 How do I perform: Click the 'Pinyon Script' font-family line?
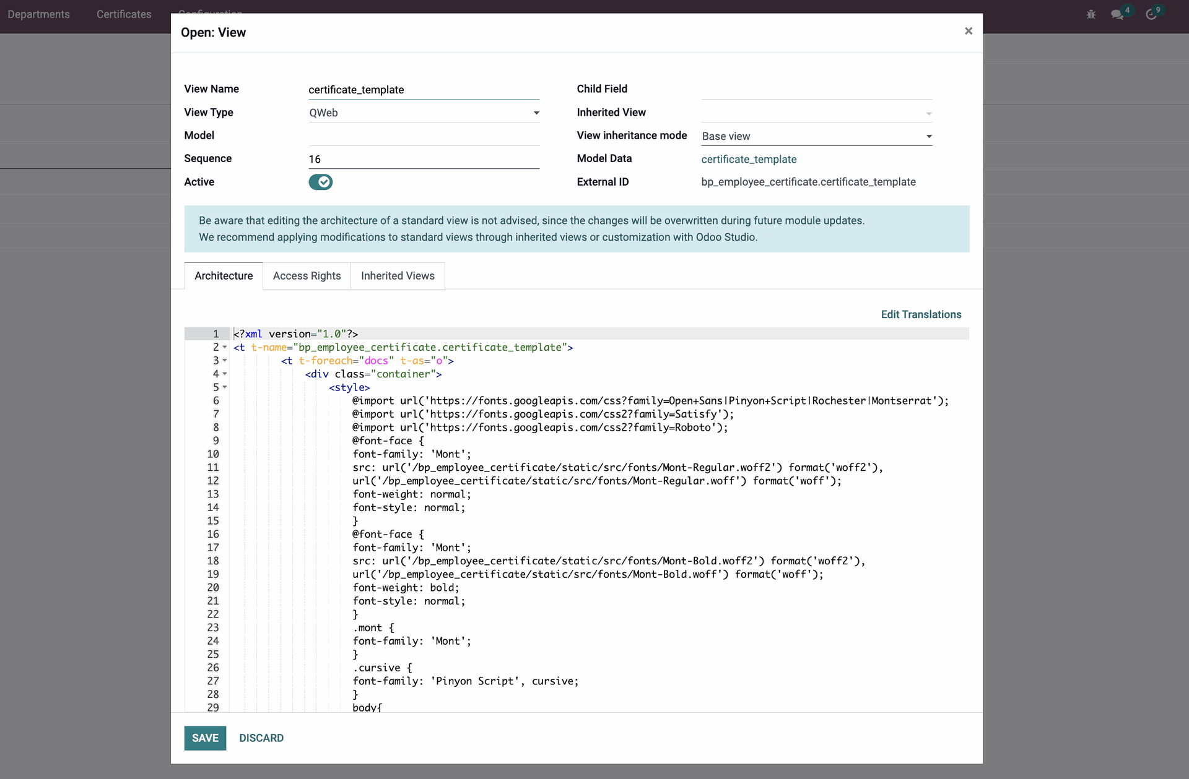[x=465, y=681]
